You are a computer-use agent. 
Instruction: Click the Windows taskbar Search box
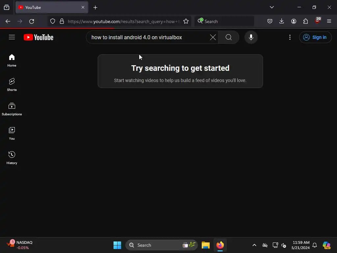point(161,245)
